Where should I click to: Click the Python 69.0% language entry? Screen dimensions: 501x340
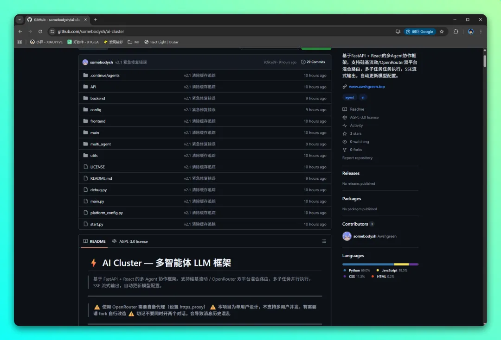click(356, 271)
